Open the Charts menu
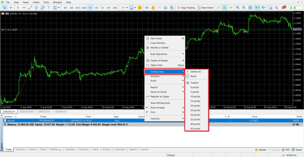Screen dimensions: 304x157 (x=36, y=2)
